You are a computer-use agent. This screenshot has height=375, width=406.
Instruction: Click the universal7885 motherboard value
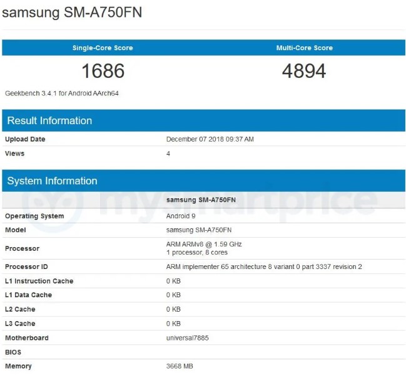coord(188,338)
